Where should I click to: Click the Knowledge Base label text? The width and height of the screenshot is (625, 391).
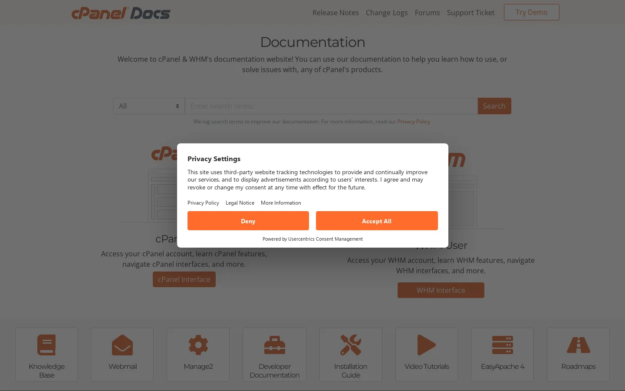[x=47, y=371]
